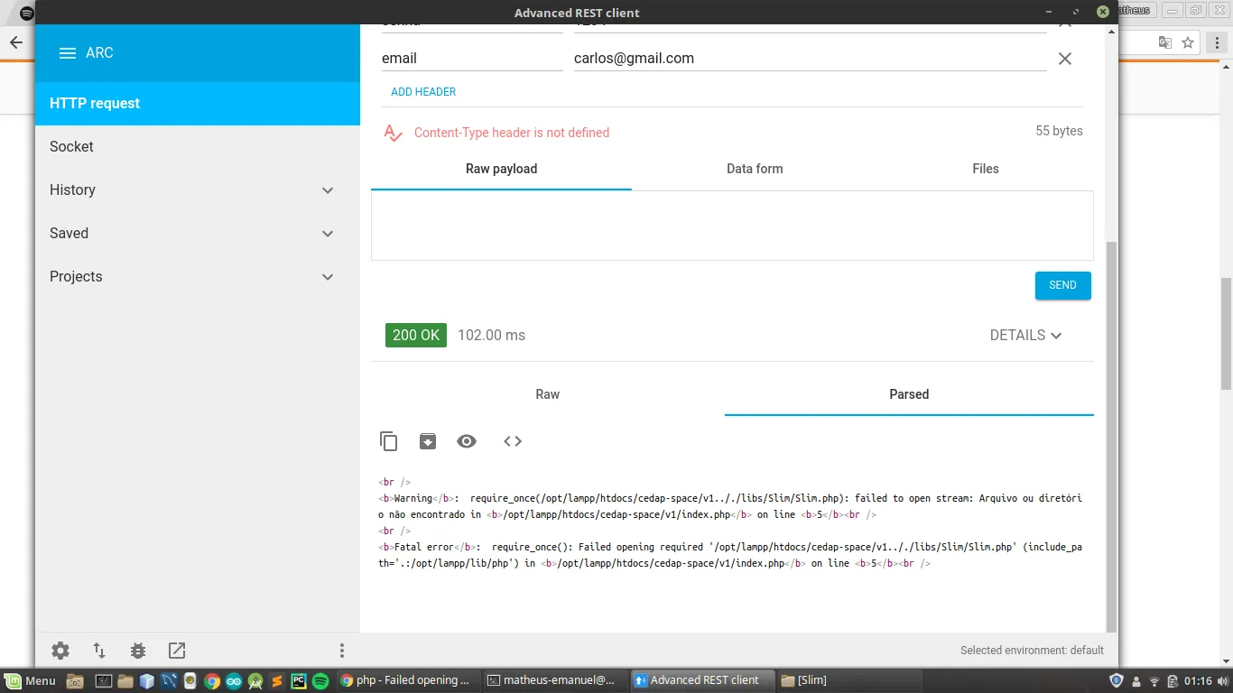Click Selected environment: default status text
This screenshot has width=1233, height=693.
[x=1032, y=650]
